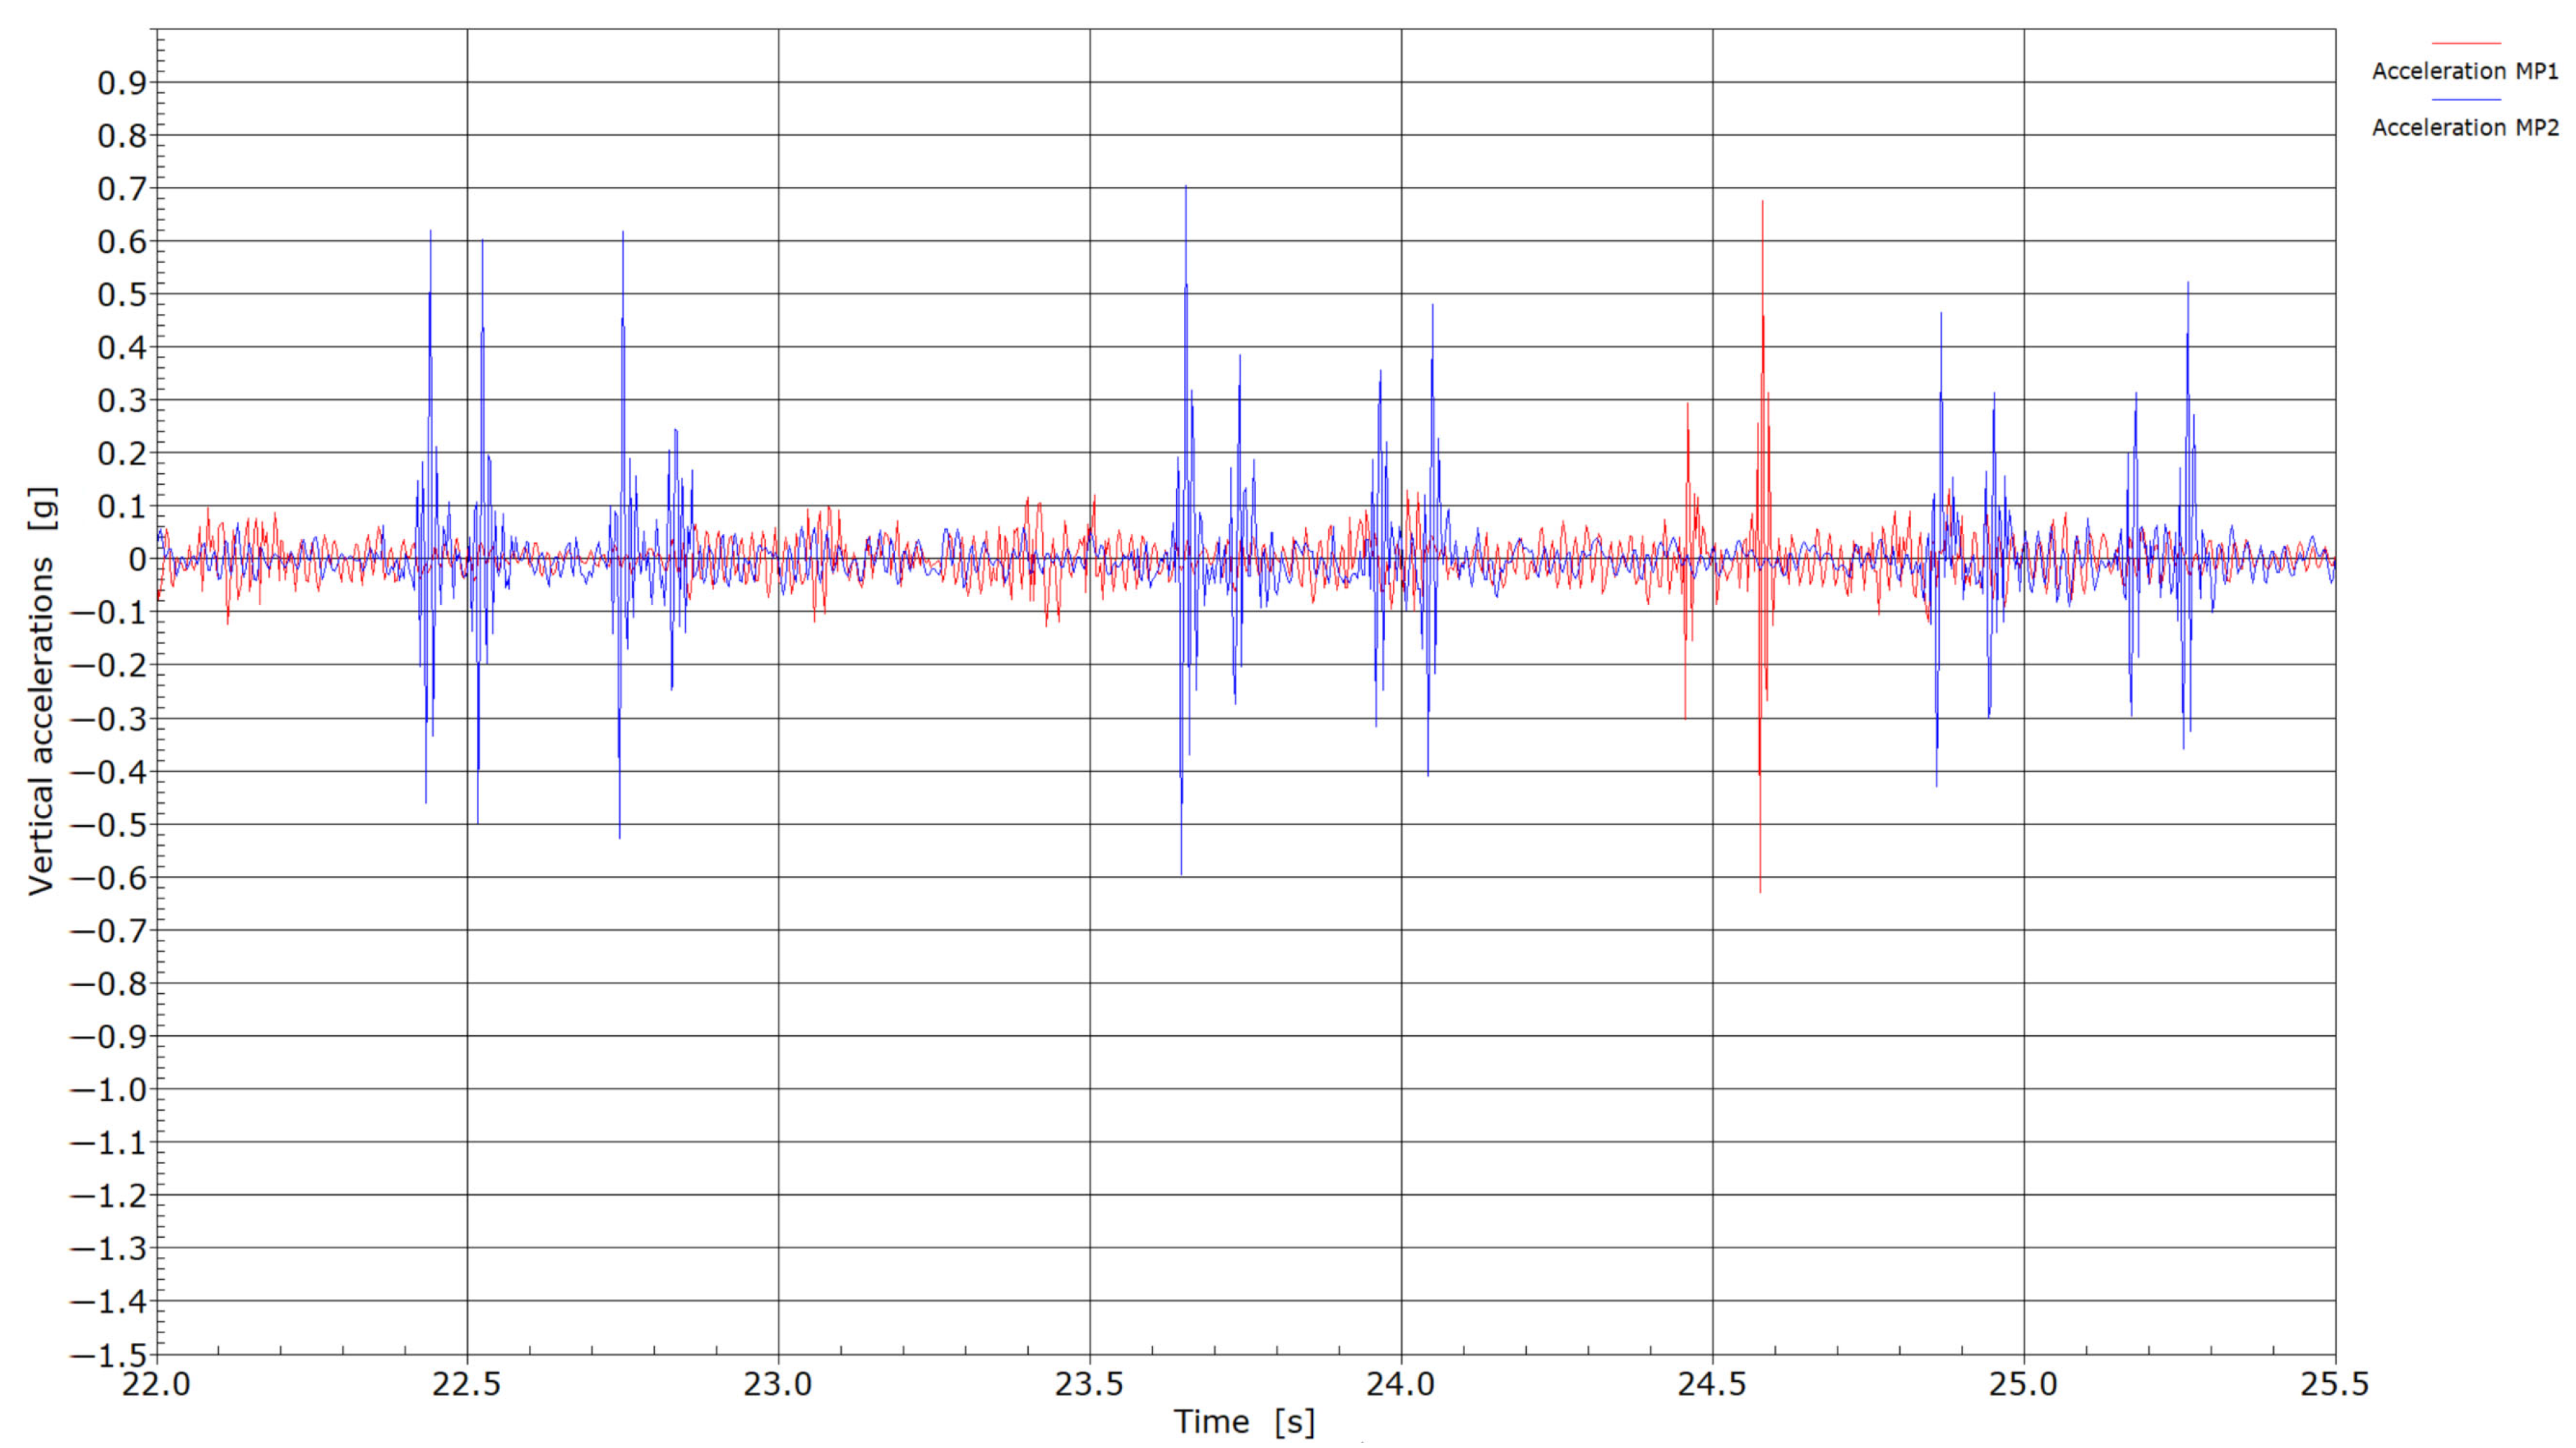This screenshot has width=2576, height=1448.
Task: Click the 22.5 tick label on time axis
Action: tap(467, 1385)
